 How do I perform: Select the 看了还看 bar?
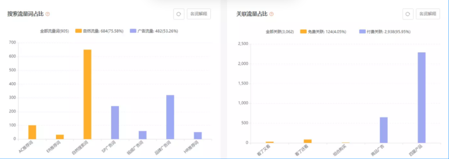click(x=308, y=141)
